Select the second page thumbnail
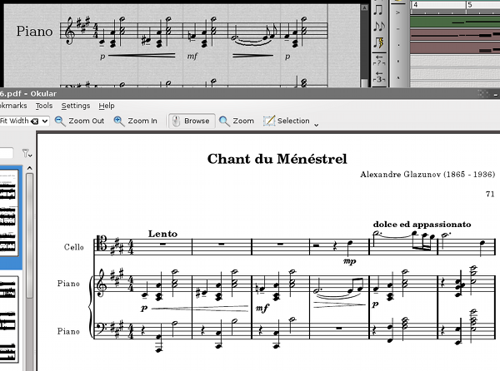This screenshot has height=371, width=500. (x=9, y=319)
